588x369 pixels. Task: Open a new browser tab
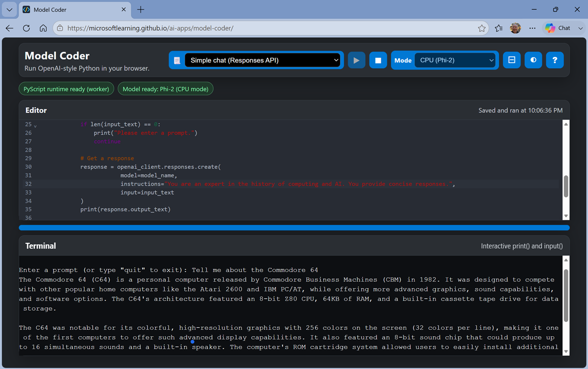[141, 9]
